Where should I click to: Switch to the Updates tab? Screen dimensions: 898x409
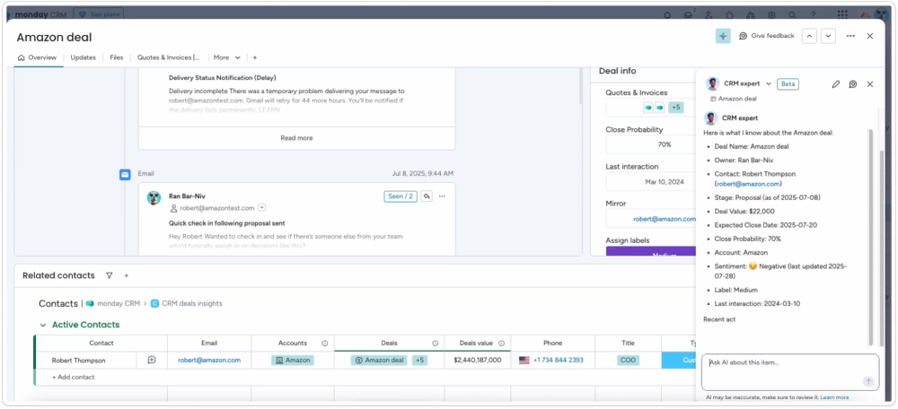click(83, 57)
